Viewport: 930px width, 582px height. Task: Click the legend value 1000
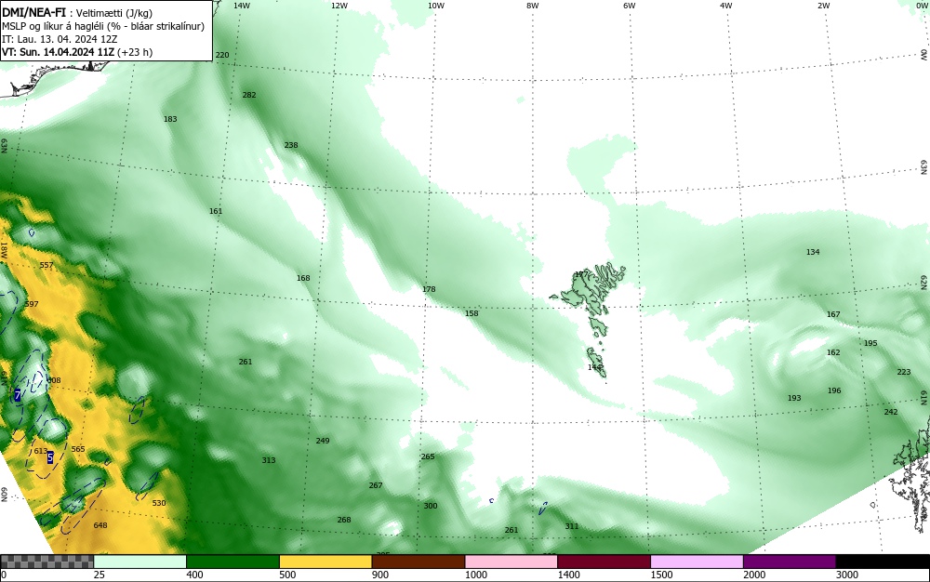point(476,575)
